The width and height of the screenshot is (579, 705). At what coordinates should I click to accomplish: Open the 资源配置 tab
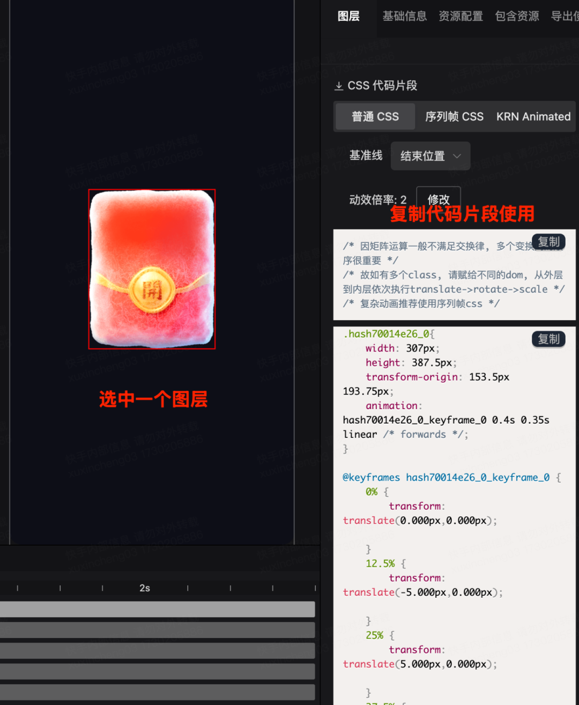click(461, 16)
